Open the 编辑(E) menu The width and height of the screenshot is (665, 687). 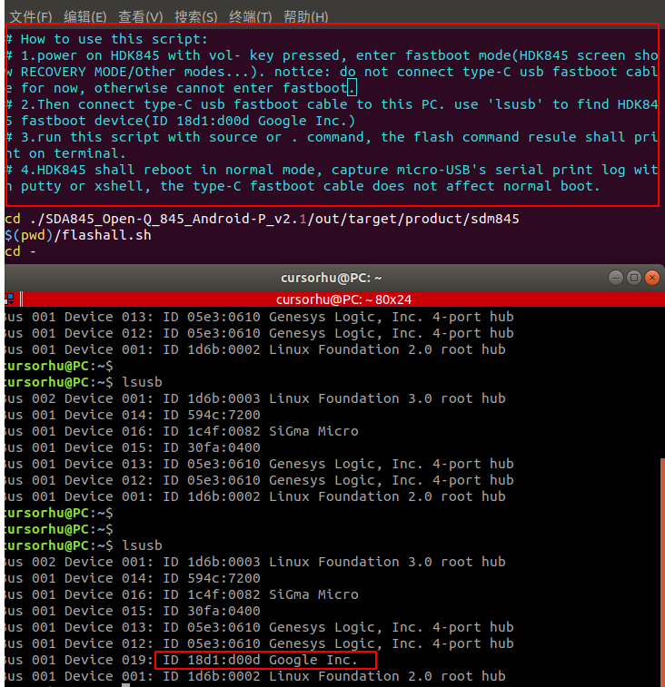pyautogui.click(x=85, y=16)
